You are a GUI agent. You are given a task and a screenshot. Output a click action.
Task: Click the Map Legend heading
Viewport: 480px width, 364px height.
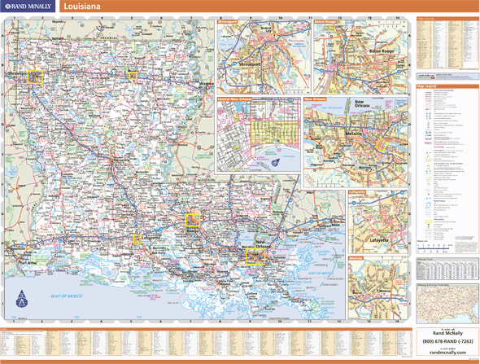426,86
